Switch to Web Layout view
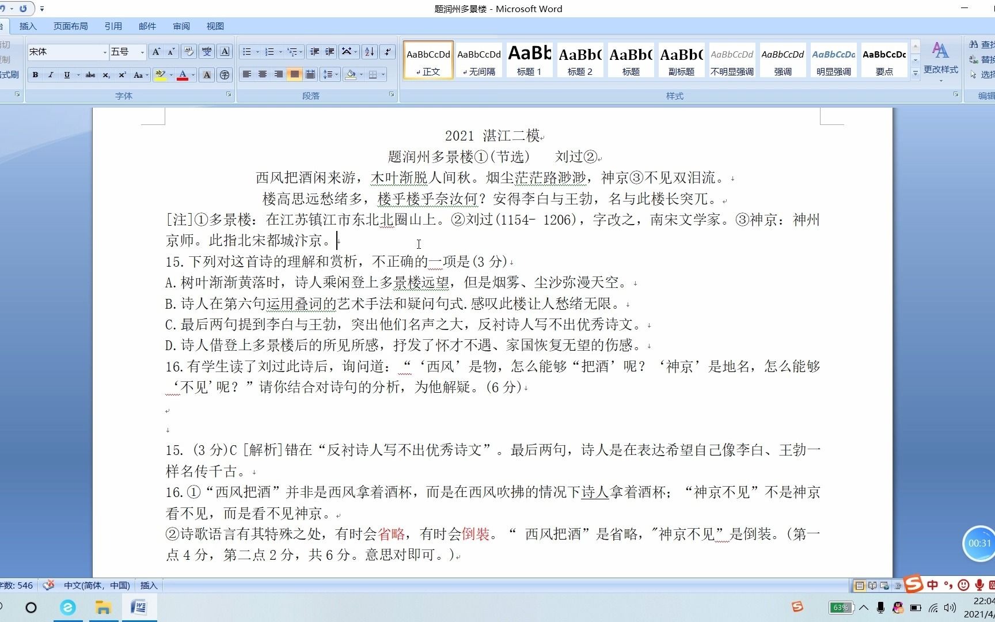Viewport: 995px width, 622px height. pyautogui.click(x=885, y=586)
